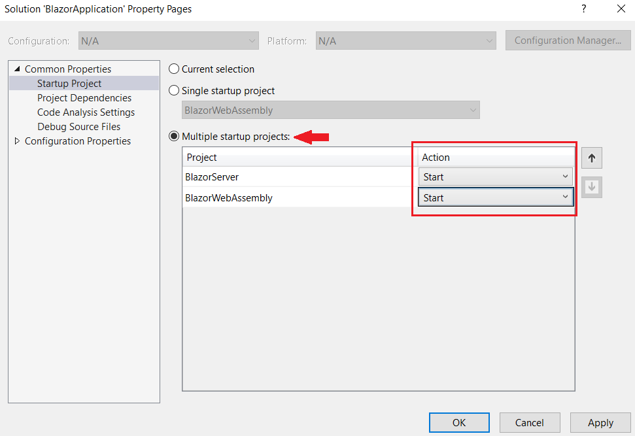The width and height of the screenshot is (635, 436).
Task: Click the Apply button
Action: click(600, 422)
